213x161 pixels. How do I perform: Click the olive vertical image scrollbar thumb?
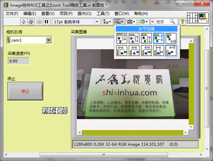coord(191,84)
